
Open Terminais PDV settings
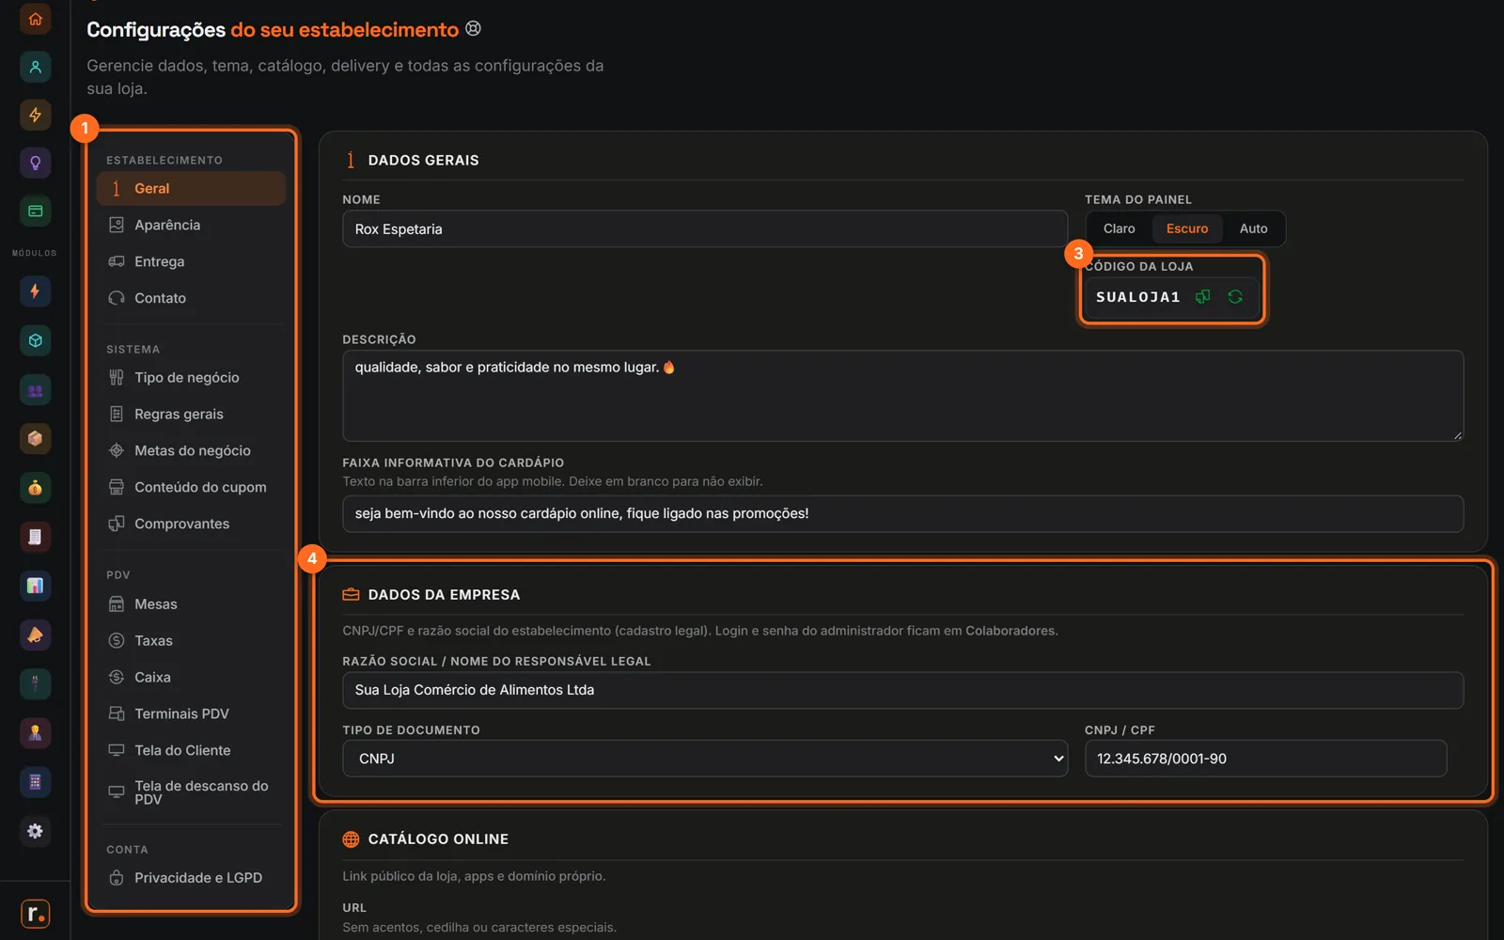pyautogui.click(x=191, y=713)
